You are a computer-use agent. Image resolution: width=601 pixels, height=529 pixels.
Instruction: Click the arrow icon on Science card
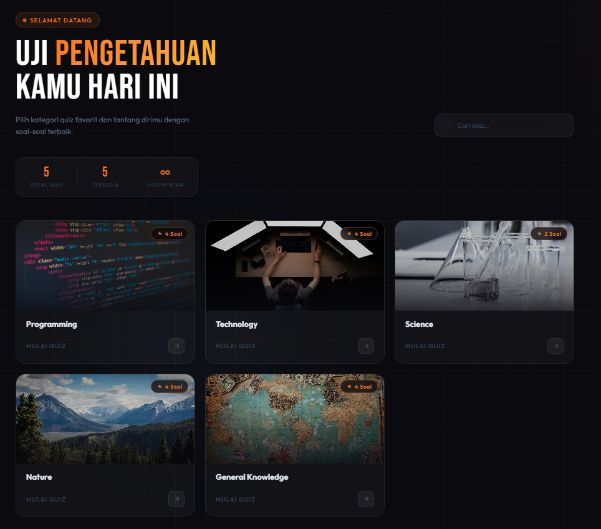(555, 346)
